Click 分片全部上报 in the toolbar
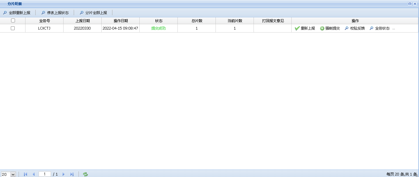Screen dimensions: 419x177 click(94, 13)
